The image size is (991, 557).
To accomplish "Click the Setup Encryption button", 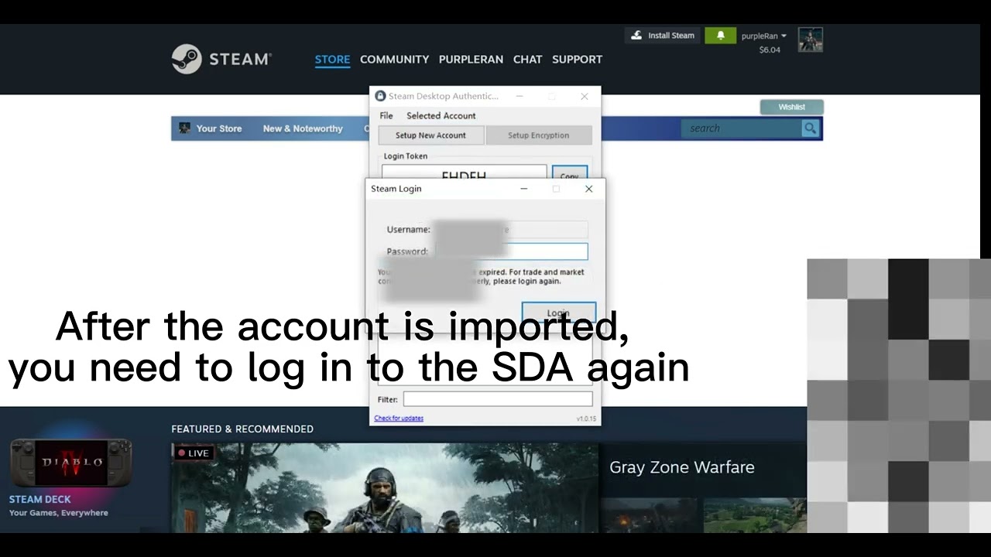I will [x=539, y=135].
